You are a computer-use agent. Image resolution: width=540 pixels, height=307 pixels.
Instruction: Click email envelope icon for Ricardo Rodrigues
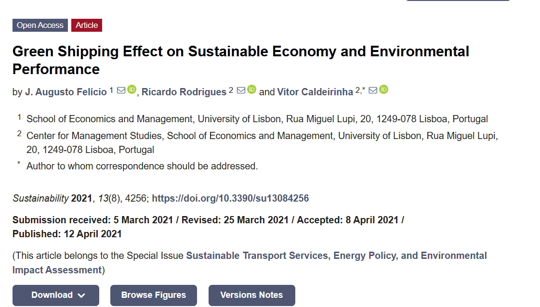click(241, 90)
